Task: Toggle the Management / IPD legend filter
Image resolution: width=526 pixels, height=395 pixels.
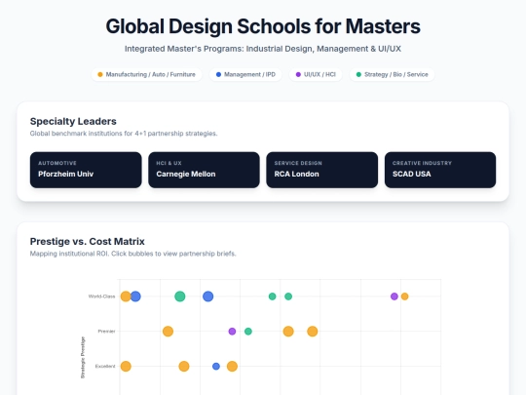Action: click(x=245, y=74)
